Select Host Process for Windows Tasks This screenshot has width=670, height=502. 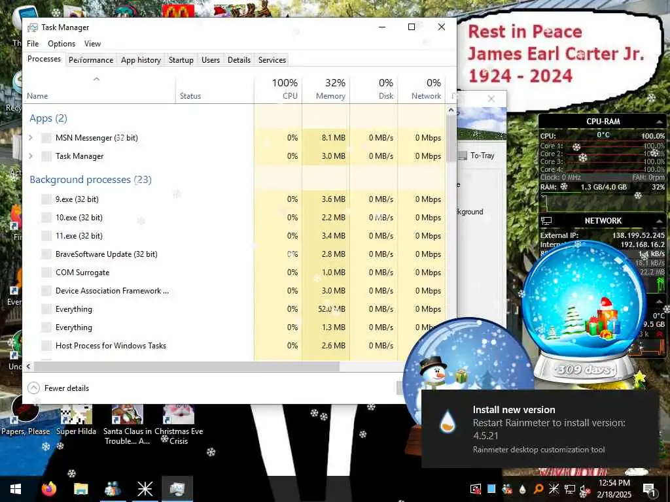tap(111, 346)
